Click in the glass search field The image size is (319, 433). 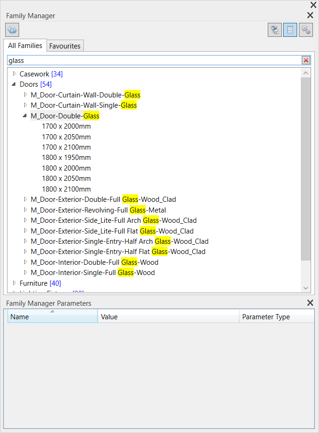(155, 61)
